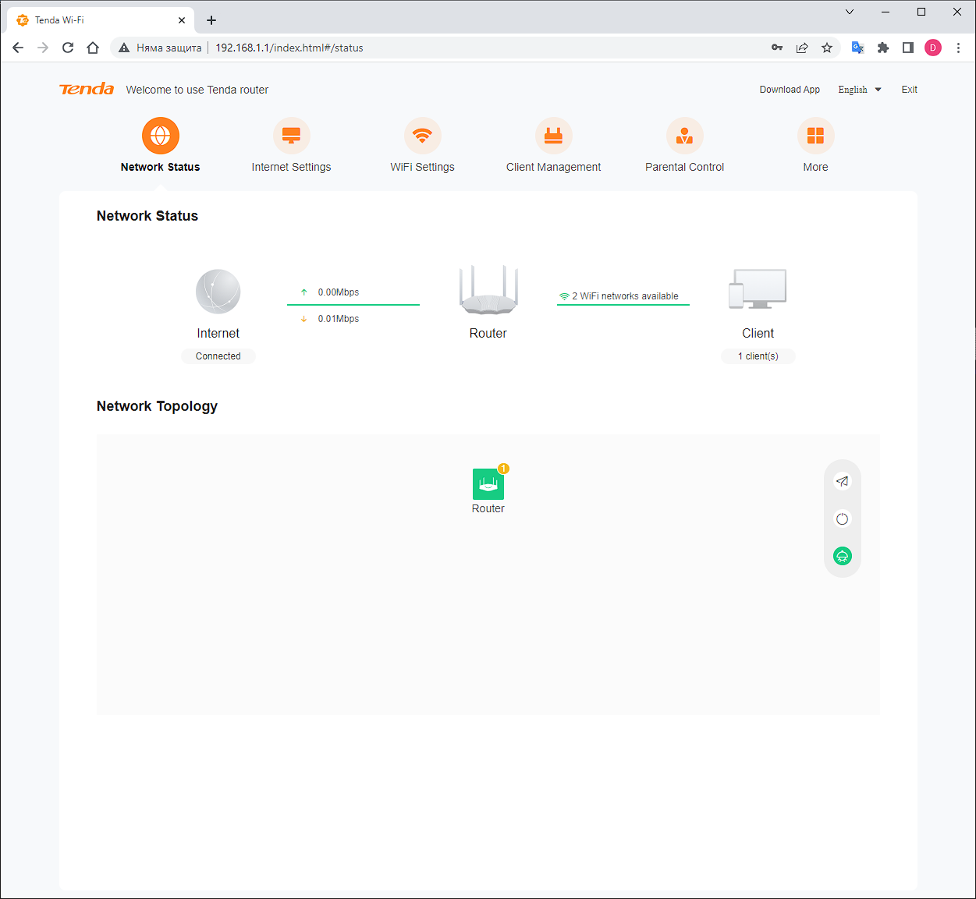976x899 pixels.
Task: Share this page via address bar icon
Action: [802, 48]
